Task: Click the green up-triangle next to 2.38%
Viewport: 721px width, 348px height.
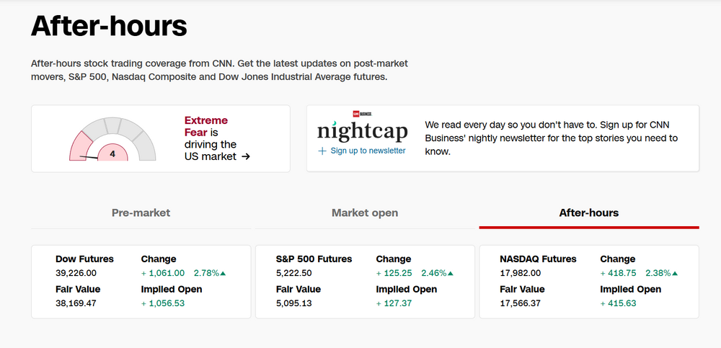Action: pos(675,274)
